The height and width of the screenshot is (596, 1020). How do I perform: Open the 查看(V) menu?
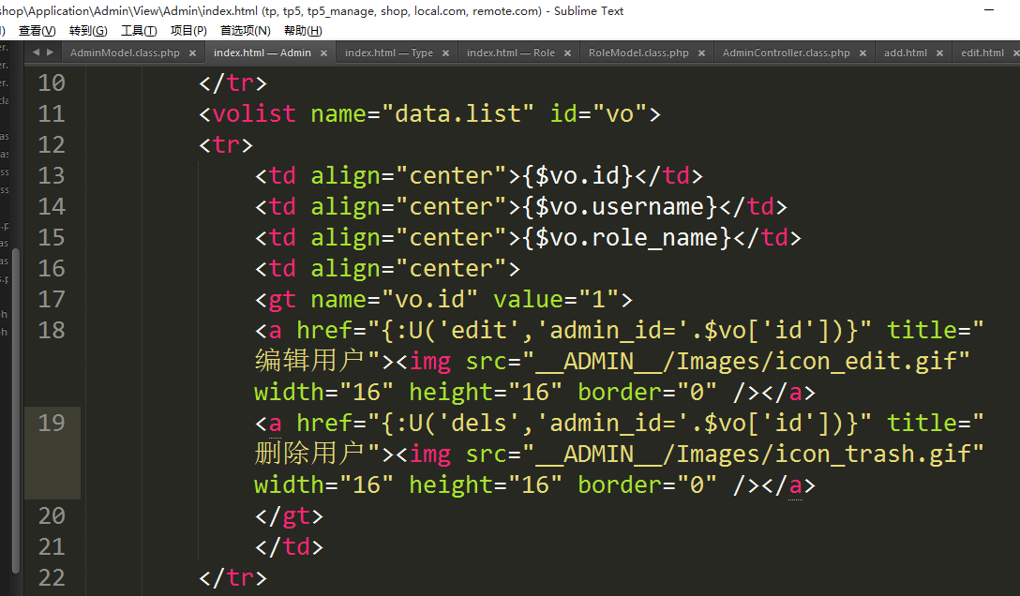(x=37, y=31)
